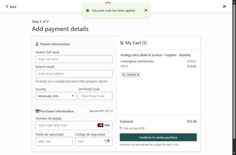This screenshot has width=236, height=155.
Task: Click the Back arrow link
Action: 11,7
